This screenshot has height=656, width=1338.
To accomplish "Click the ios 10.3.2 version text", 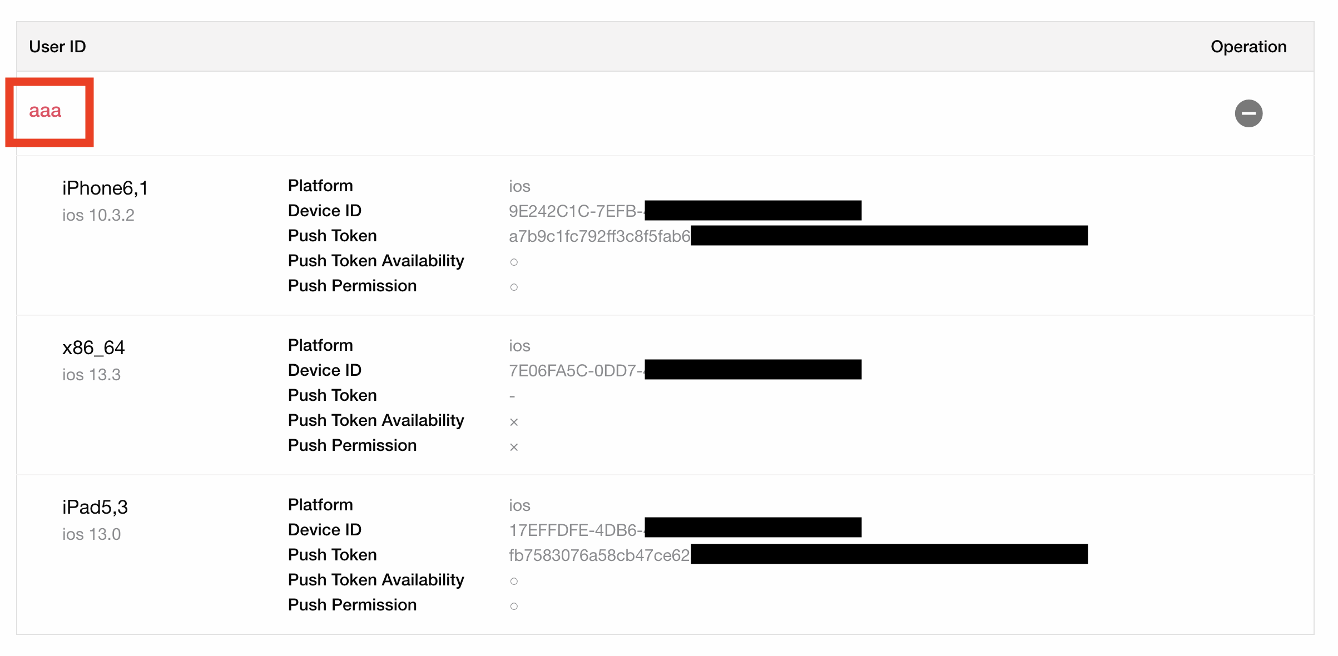I will (x=98, y=215).
